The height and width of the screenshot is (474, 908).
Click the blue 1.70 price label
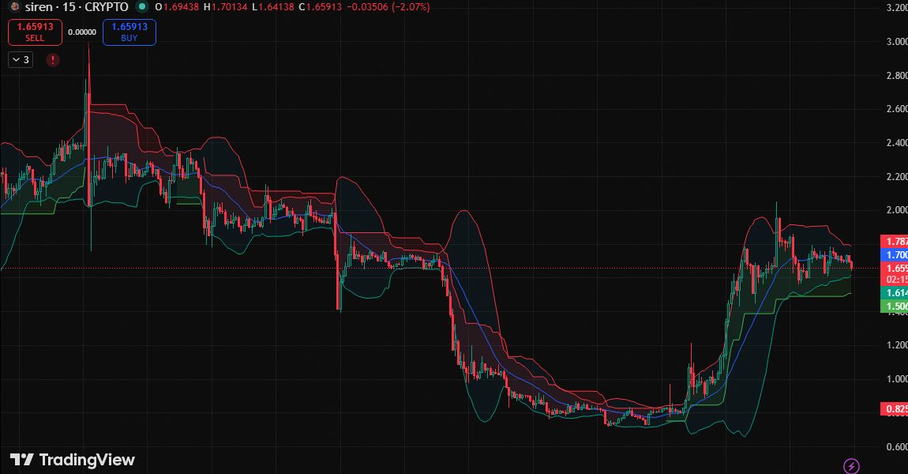pos(894,254)
